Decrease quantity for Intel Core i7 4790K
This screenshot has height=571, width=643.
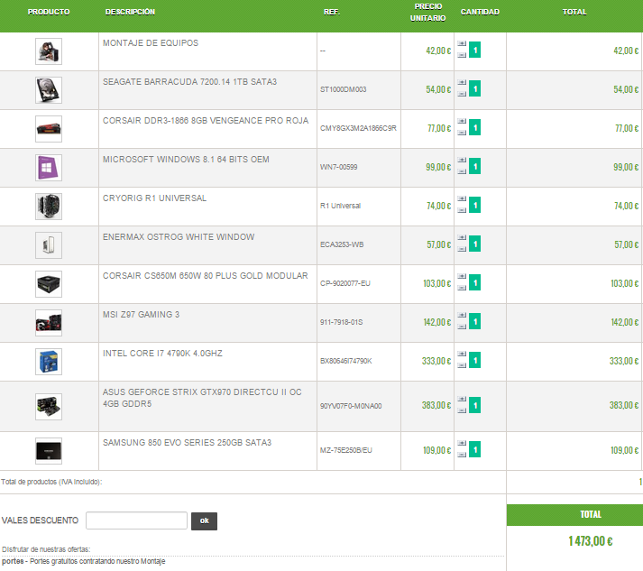462,365
